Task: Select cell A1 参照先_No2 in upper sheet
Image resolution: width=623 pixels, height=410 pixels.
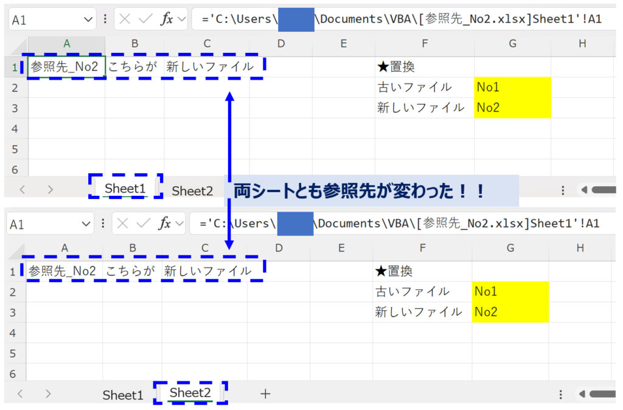Action: tap(66, 67)
